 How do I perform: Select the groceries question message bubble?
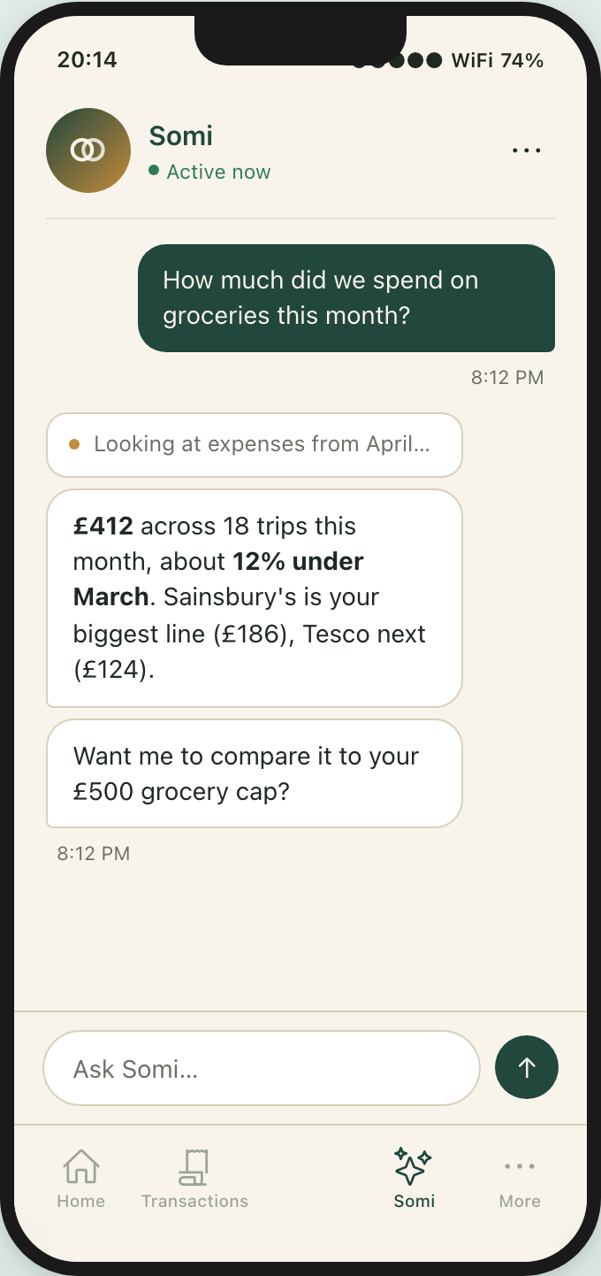coord(346,298)
